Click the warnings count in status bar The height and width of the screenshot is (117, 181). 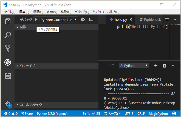click(15, 114)
